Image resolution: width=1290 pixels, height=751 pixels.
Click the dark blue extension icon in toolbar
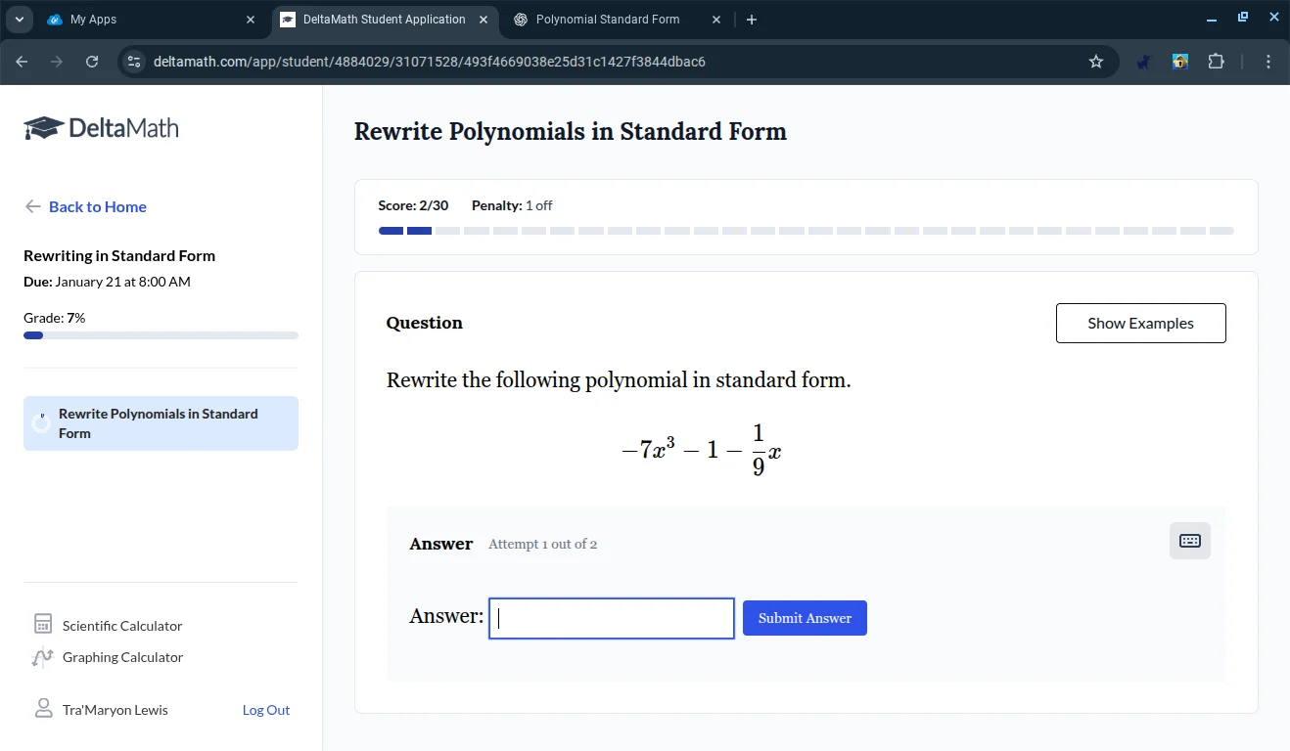point(1143,62)
